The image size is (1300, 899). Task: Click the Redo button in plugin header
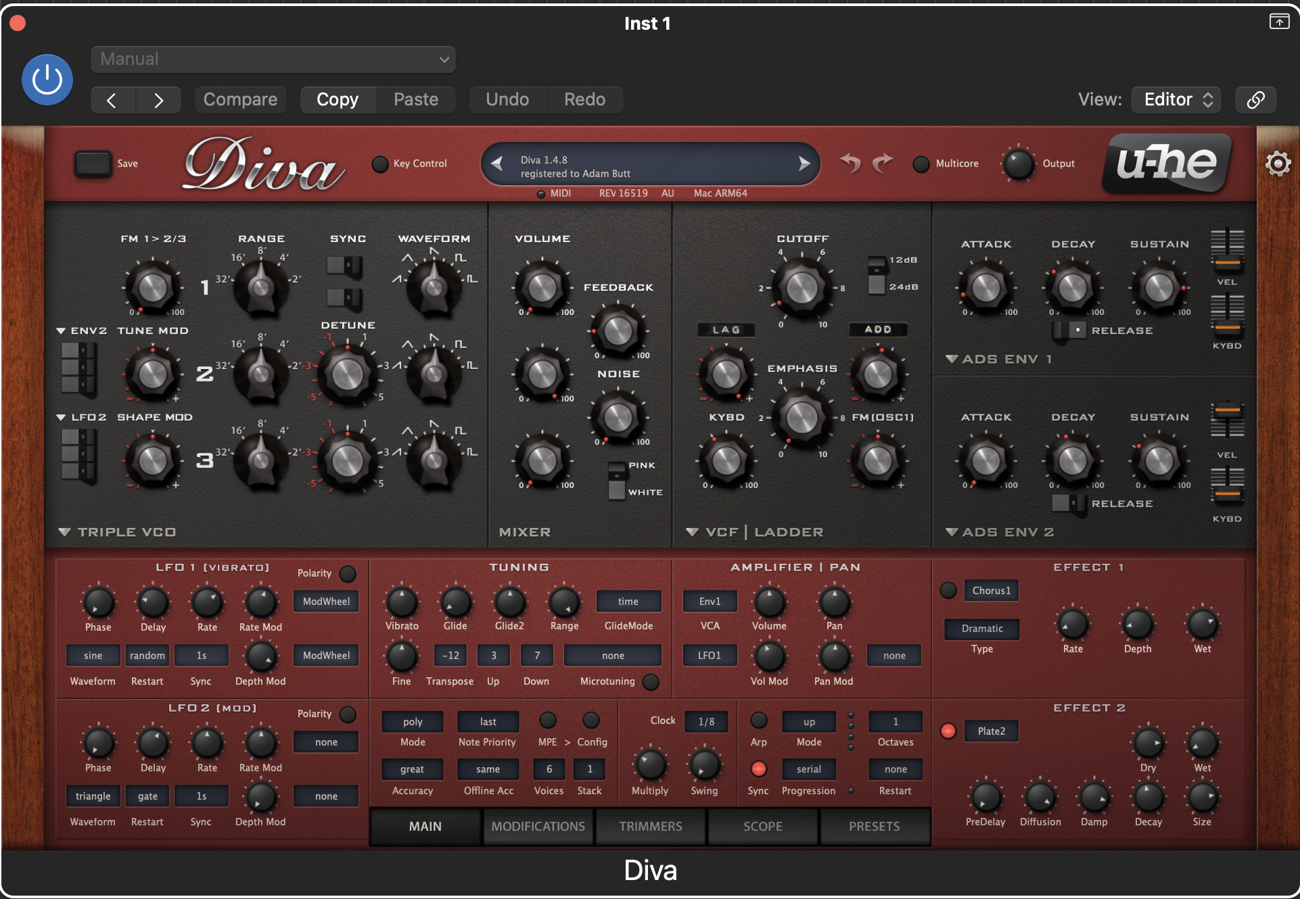(585, 100)
